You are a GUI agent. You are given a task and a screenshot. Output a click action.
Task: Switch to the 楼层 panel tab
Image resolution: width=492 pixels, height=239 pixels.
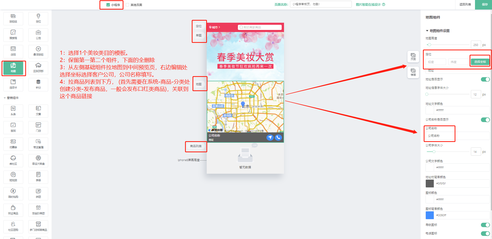coord(413,72)
